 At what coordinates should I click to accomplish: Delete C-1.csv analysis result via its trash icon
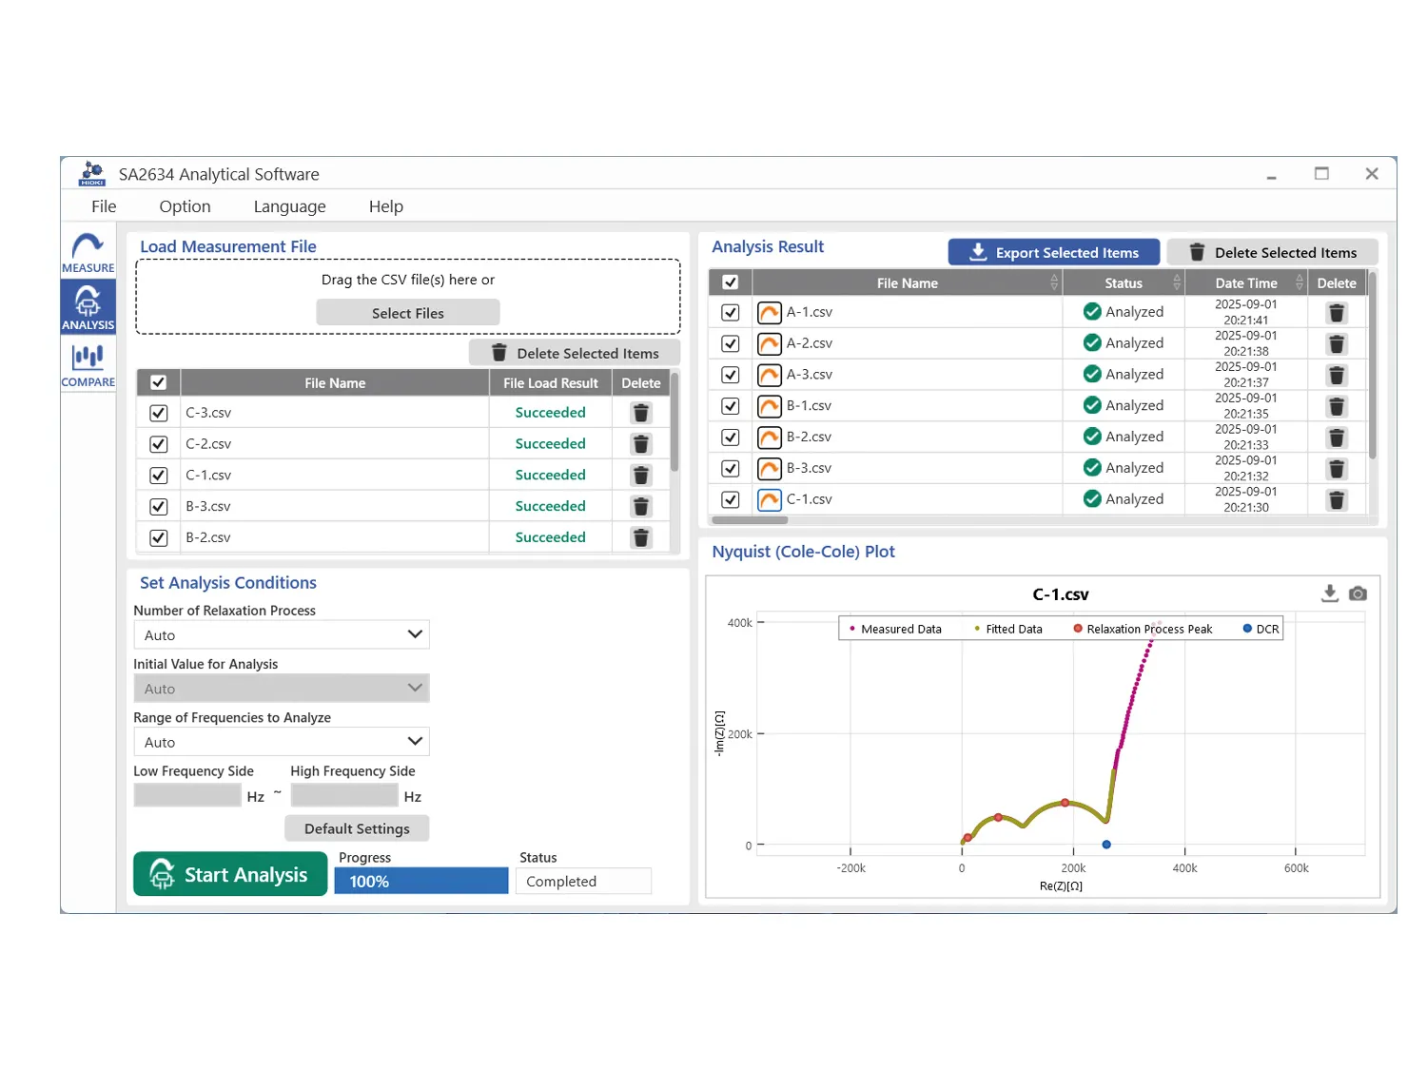(x=1337, y=500)
